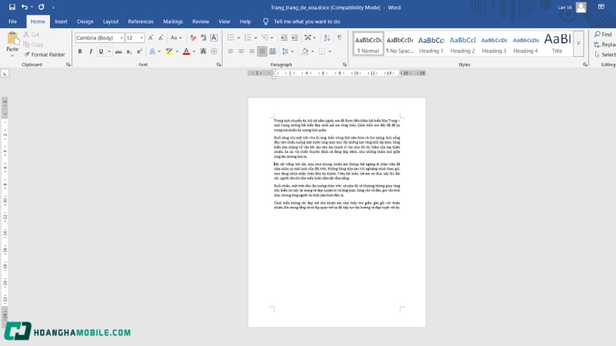The width and height of the screenshot is (616, 346).
Task: Toggle Bold formatting
Action: pos(80,52)
